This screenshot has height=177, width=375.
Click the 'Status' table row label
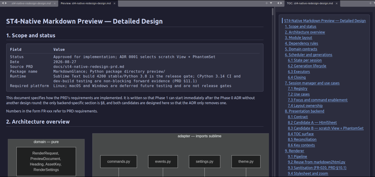(17, 57)
